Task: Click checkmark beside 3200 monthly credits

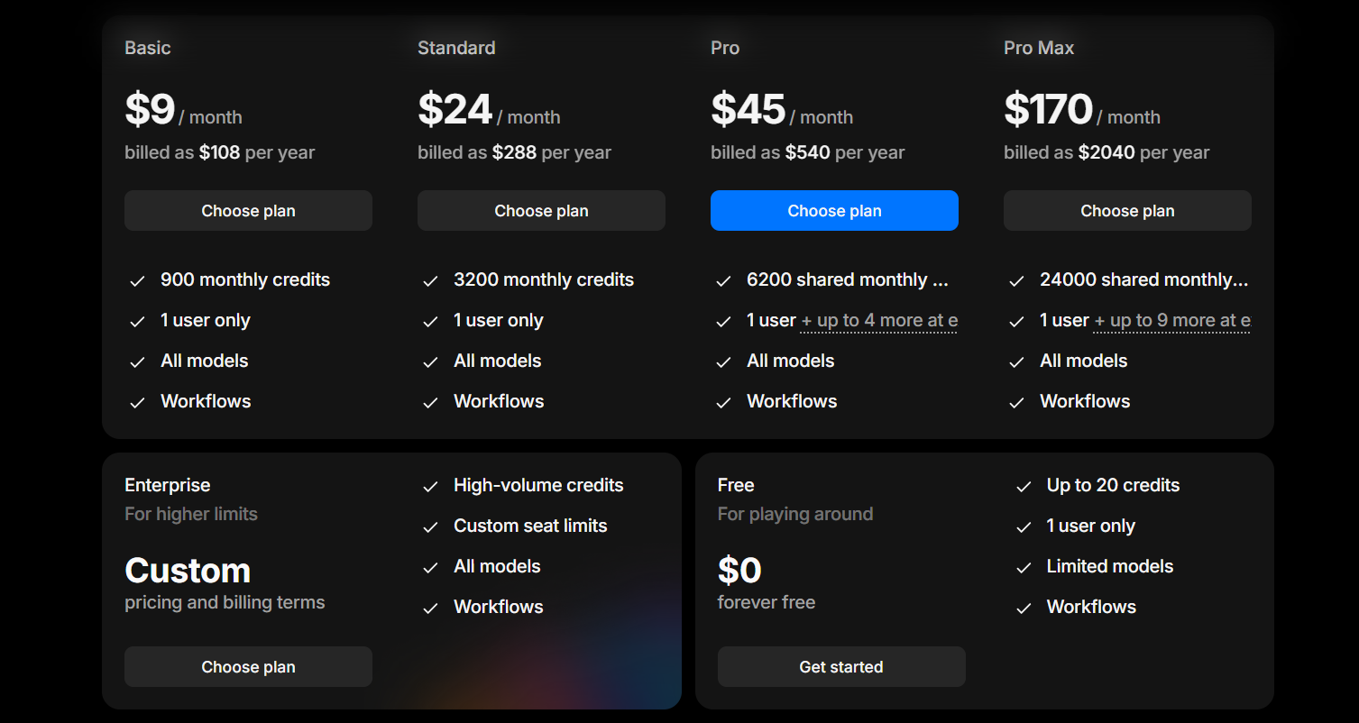Action: (430, 281)
